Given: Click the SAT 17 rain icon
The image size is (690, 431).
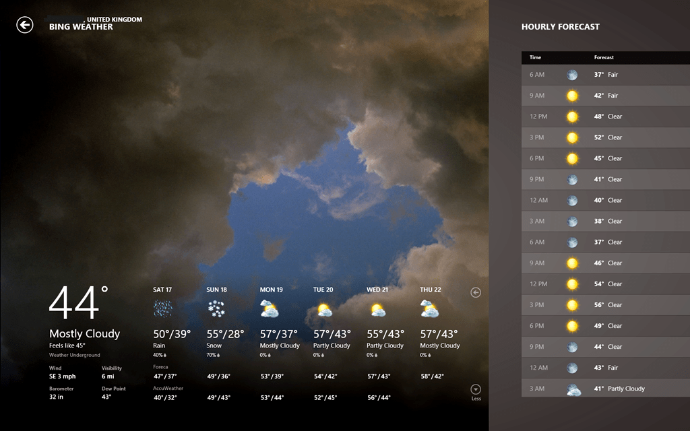Looking at the screenshot, I should click(x=163, y=308).
